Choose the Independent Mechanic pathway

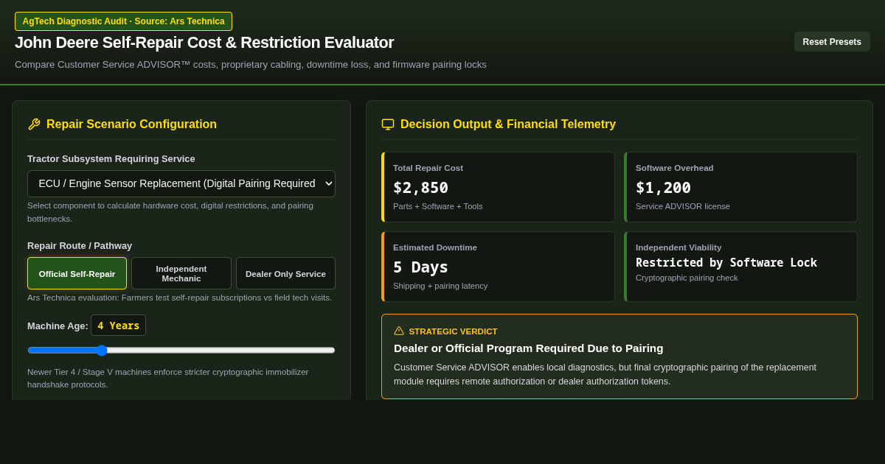pos(181,273)
